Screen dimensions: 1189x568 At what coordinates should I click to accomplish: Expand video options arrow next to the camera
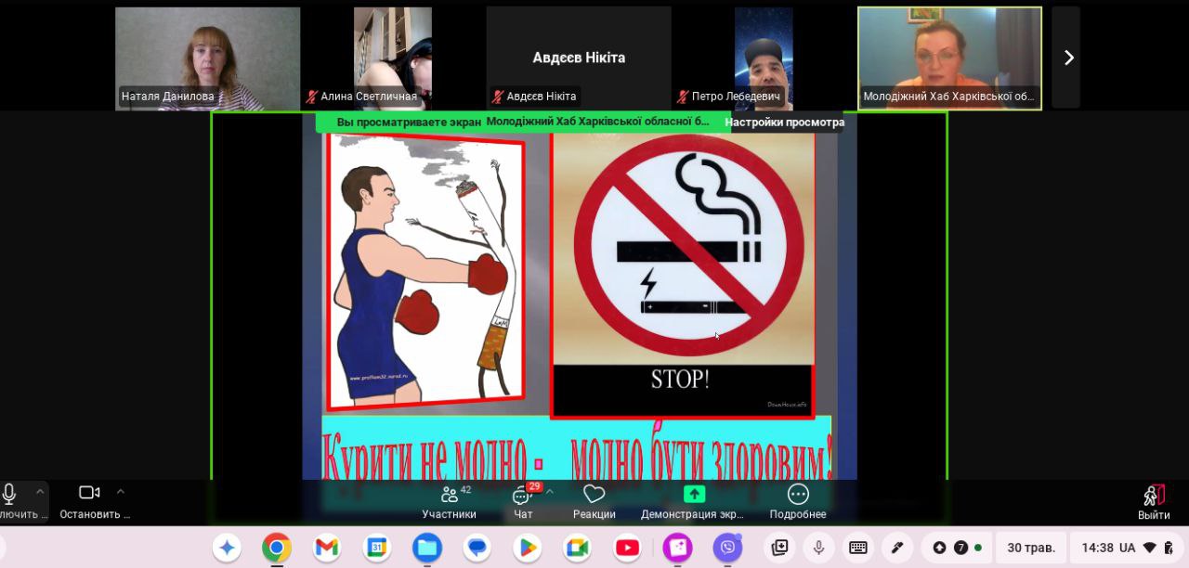coord(120,492)
